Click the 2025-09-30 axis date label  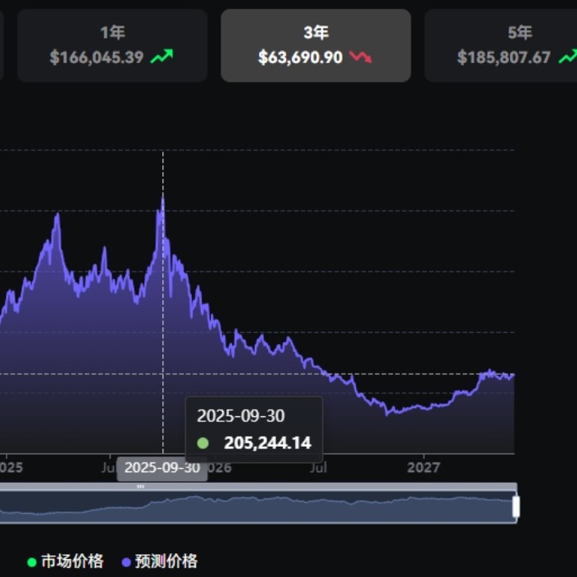(161, 468)
